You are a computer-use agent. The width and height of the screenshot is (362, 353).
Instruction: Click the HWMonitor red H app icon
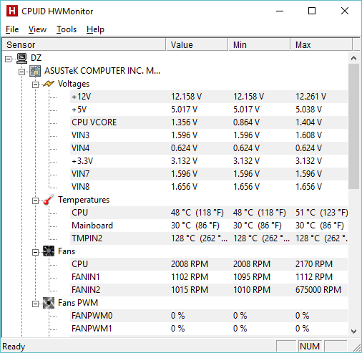tap(12, 11)
